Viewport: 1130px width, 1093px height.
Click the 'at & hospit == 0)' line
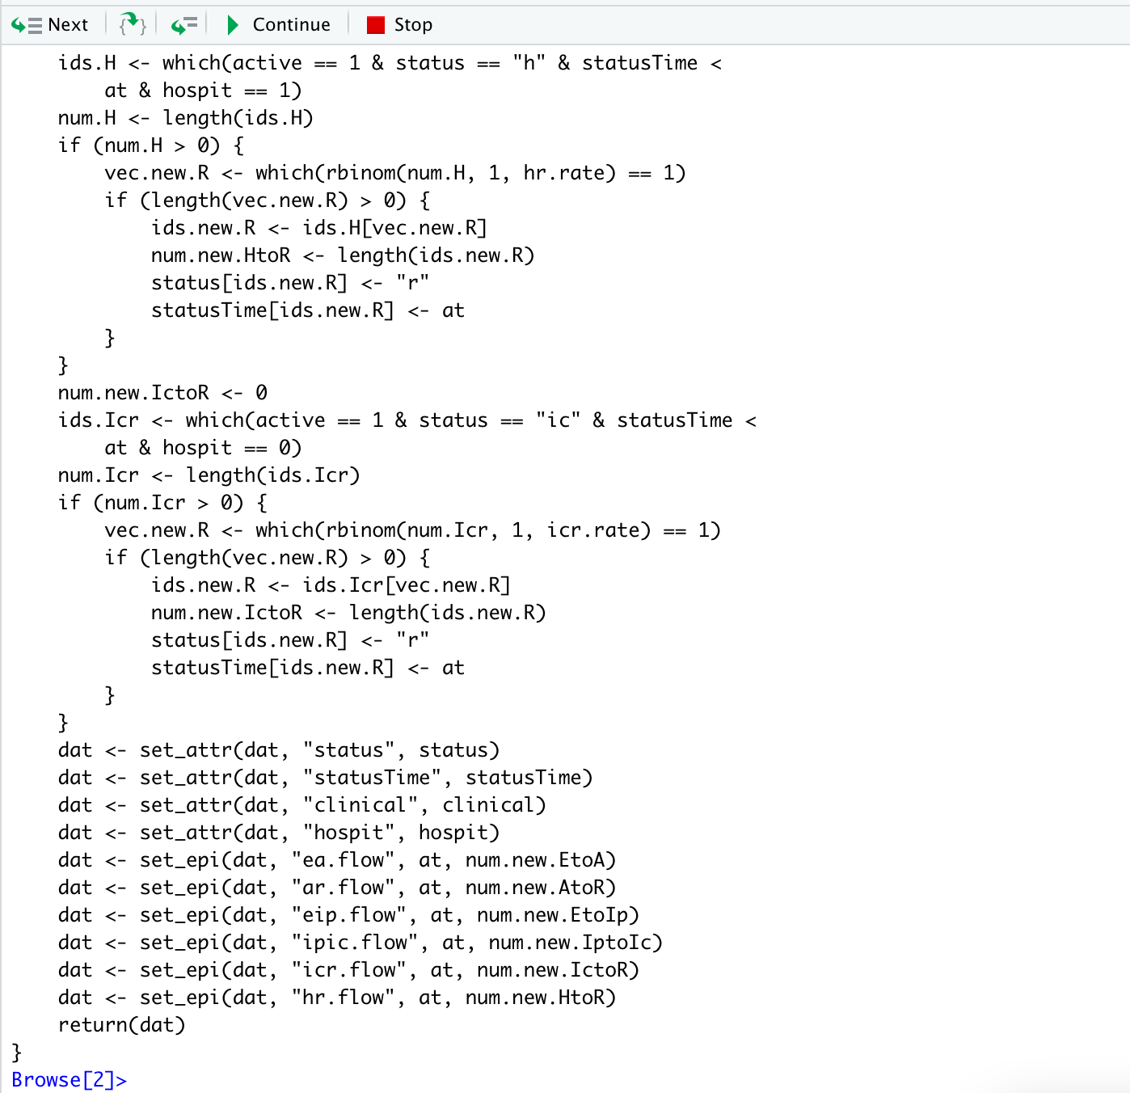pyautogui.click(x=203, y=448)
